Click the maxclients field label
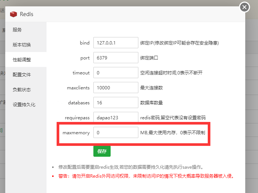258x193 pixels. click(78, 88)
